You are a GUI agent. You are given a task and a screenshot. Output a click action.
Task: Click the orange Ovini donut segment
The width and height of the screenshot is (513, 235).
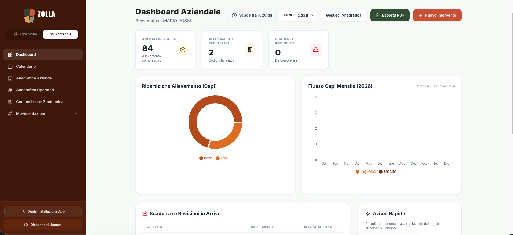tap(230, 140)
